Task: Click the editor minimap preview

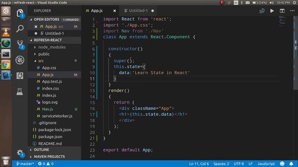Action: (x=282, y=21)
